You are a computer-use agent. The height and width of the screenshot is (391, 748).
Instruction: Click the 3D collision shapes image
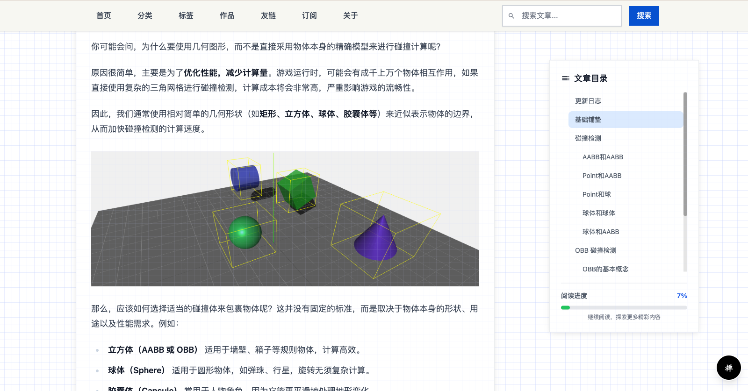pos(285,219)
